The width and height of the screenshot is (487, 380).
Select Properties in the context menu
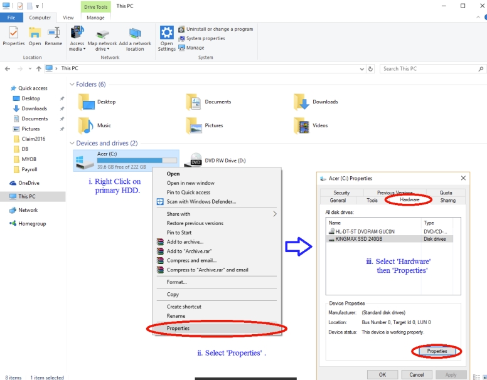point(178,328)
